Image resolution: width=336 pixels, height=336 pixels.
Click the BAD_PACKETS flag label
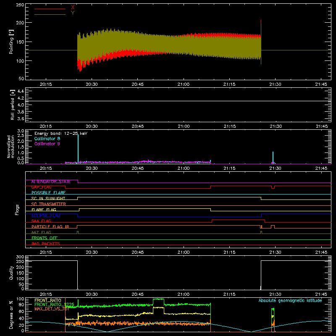(x=46, y=244)
